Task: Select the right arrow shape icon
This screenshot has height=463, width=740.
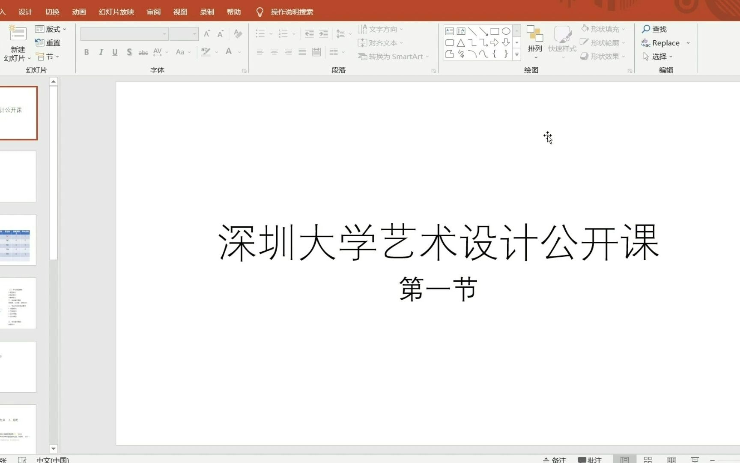Action: pos(495,42)
